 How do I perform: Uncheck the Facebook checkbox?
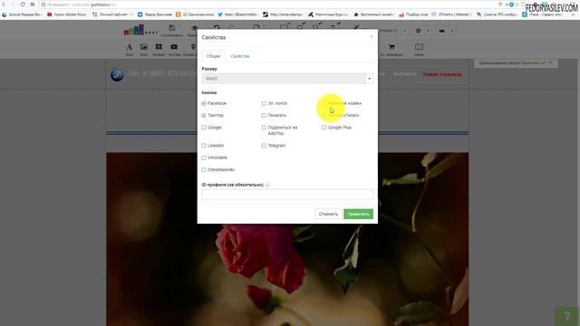204,103
